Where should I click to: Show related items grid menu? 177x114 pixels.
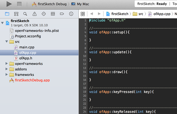83,14
